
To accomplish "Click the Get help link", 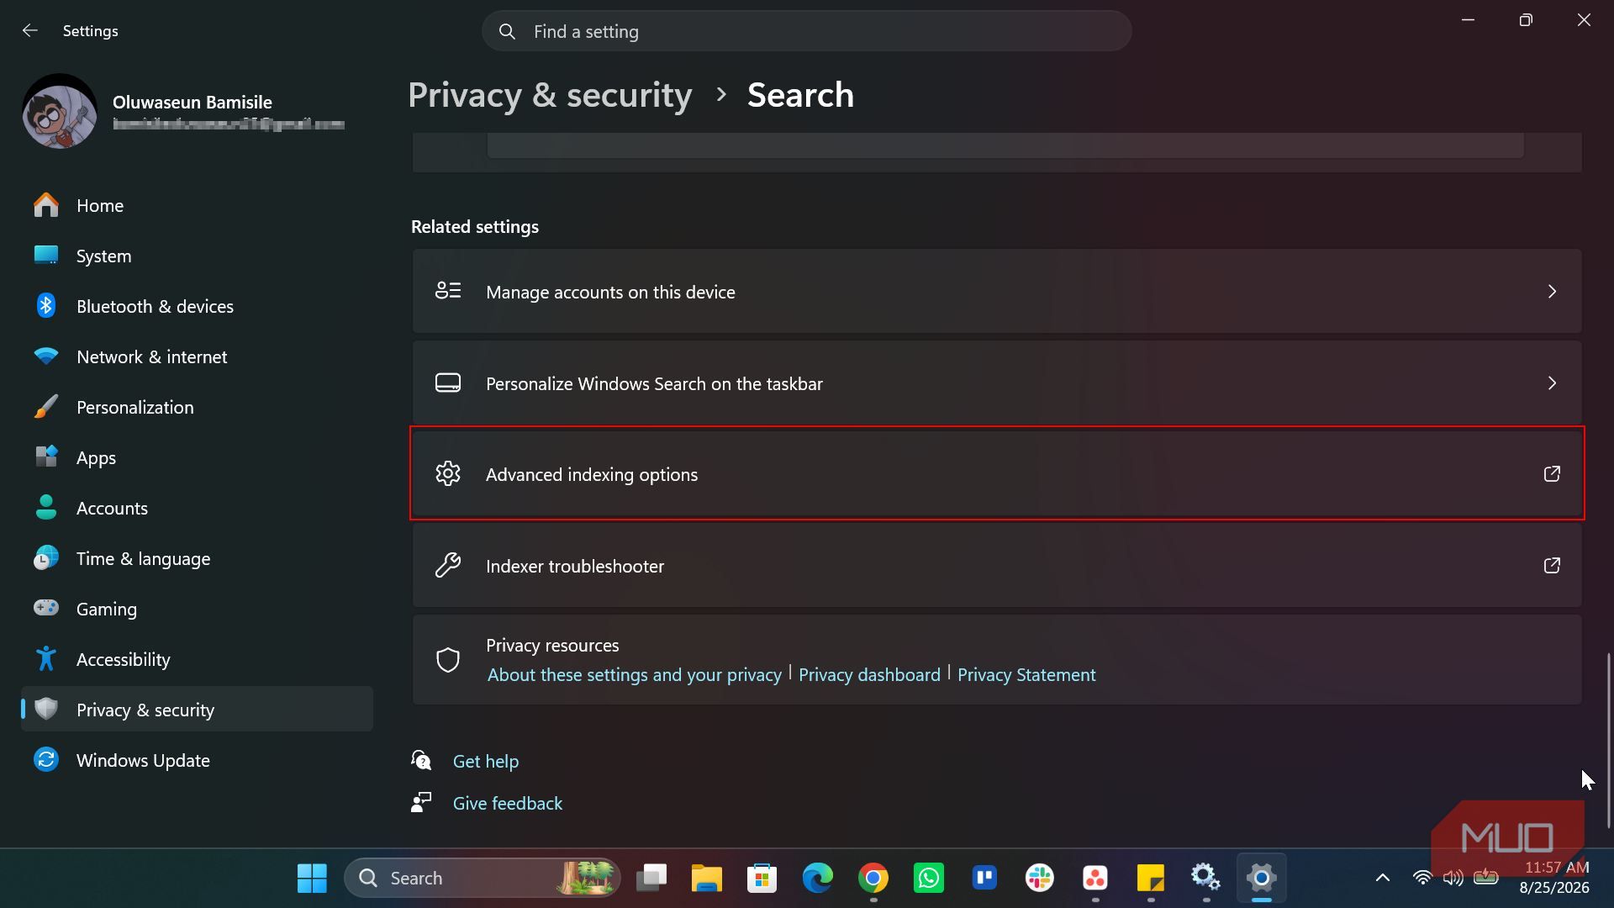I will (x=486, y=762).
